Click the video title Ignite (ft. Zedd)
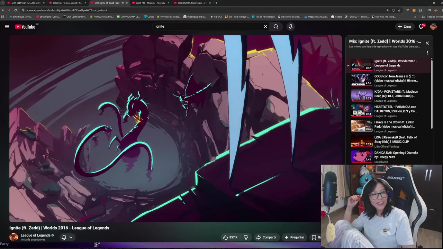This screenshot has width=443, height=249. tap(59, 228)
